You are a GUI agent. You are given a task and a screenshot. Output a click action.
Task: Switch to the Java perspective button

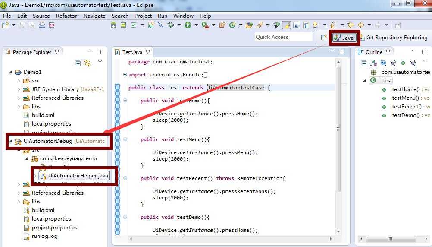(x=344, y=38)
